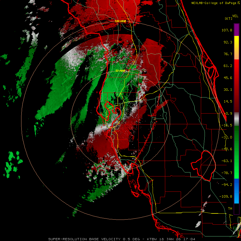
Task: Click the 76.7 legend value
Action: point(228,54)
